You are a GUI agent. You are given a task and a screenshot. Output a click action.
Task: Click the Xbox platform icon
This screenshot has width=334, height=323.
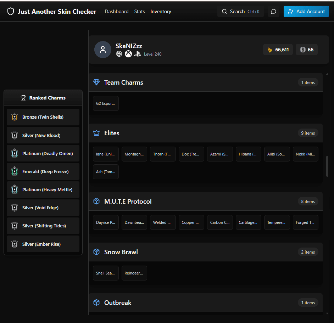click(x=128, y=54)
